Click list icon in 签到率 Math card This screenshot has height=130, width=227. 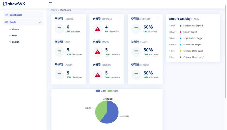136,52
